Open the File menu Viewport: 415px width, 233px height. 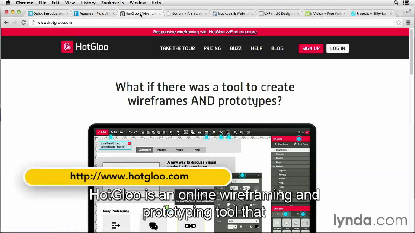[x=42, y=3]
